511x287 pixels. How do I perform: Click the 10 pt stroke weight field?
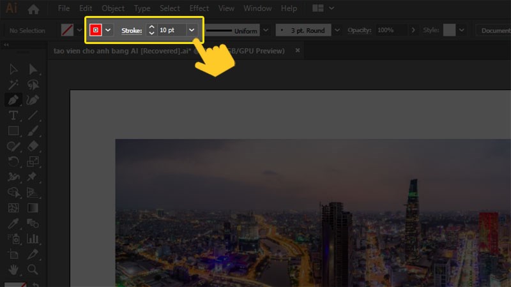pos(172,30)
